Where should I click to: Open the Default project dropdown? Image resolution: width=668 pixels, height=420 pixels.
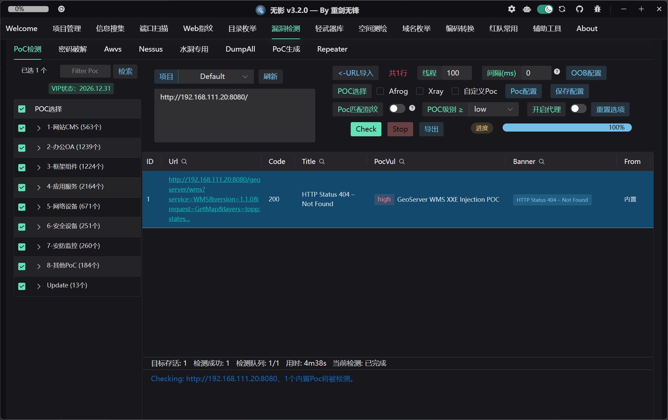click(x=216, y=77)
